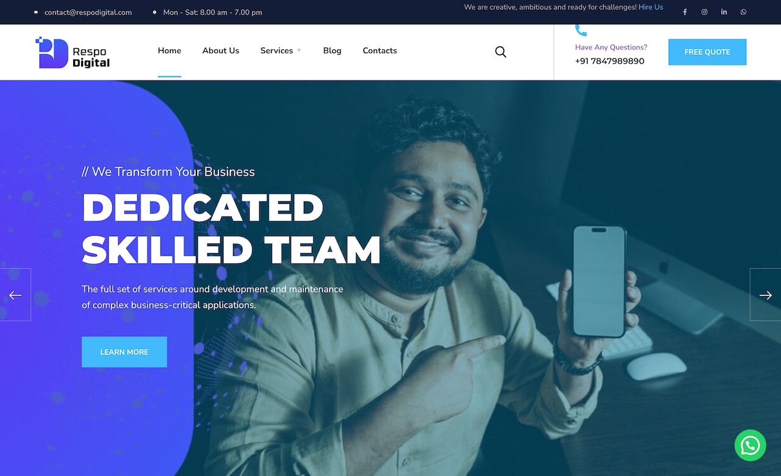Click the envelope icon beside contact email
Image resolution: width=781 pixels, height=476 pixels.
tap(36, 12)
